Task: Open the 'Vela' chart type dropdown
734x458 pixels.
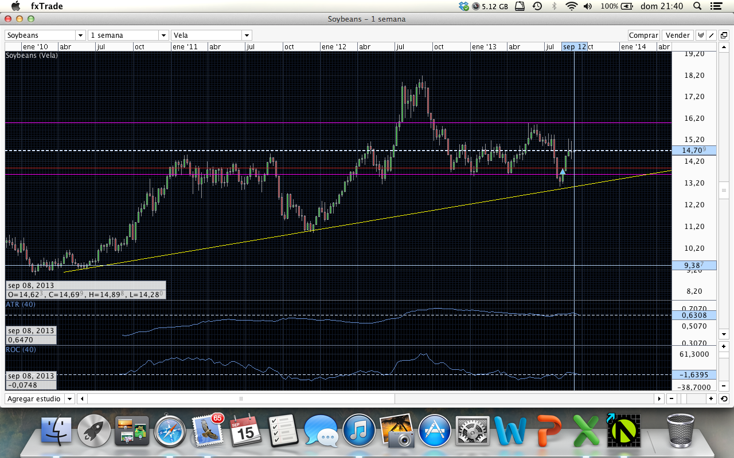Action: point(246,35)
